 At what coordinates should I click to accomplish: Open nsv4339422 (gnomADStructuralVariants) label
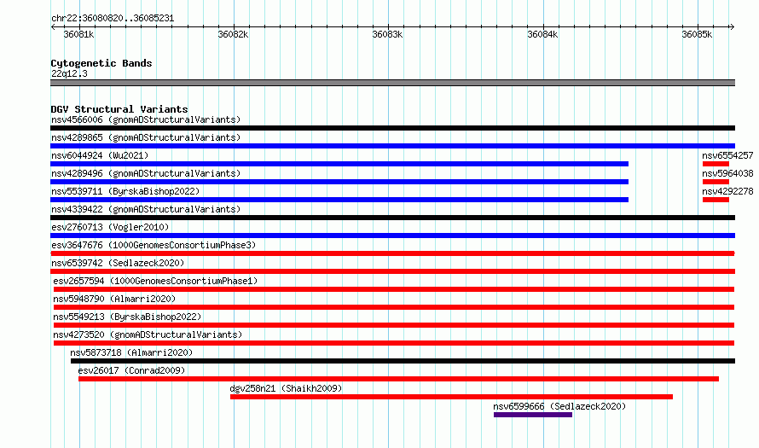point(146,209)
